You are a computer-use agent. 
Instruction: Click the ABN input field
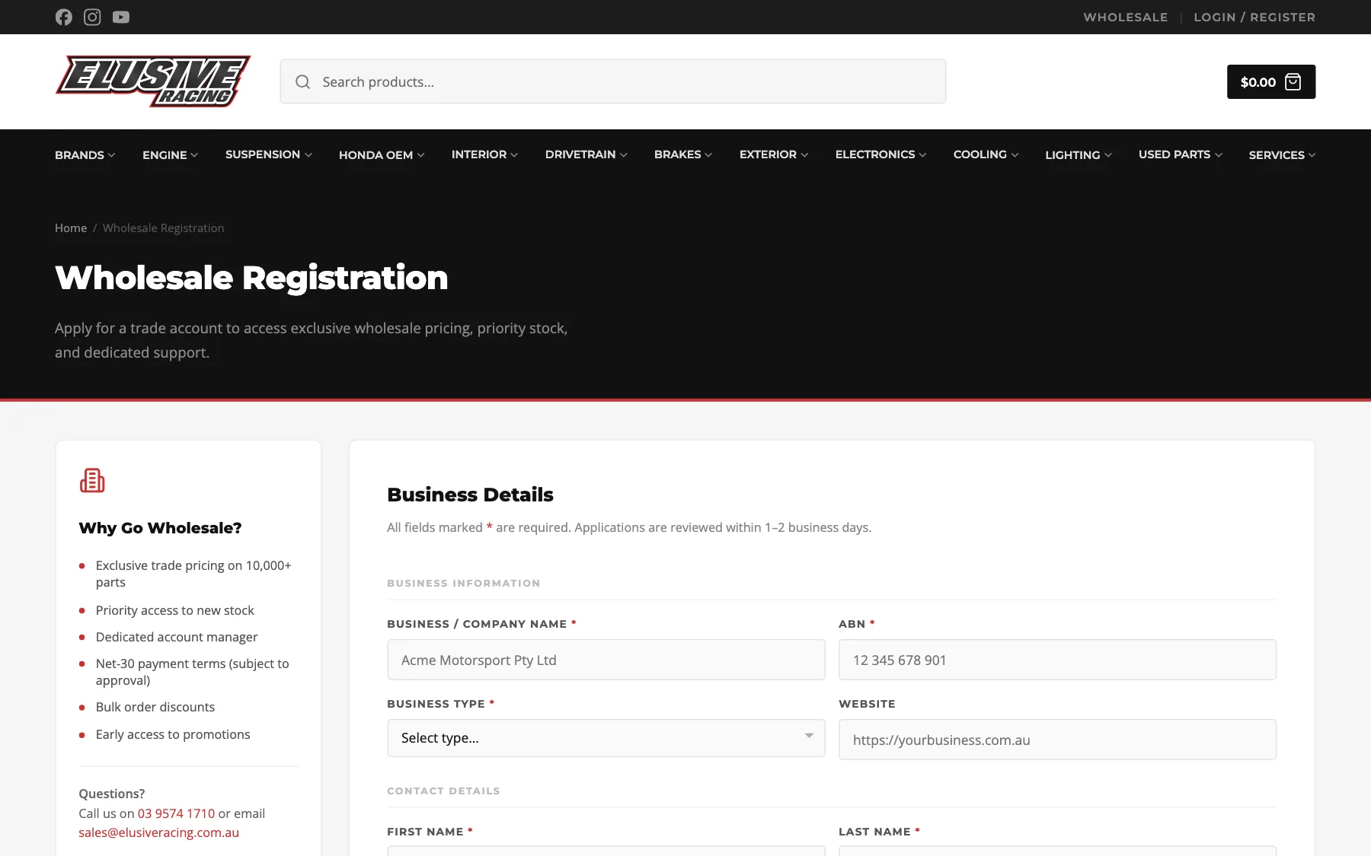1057,660
